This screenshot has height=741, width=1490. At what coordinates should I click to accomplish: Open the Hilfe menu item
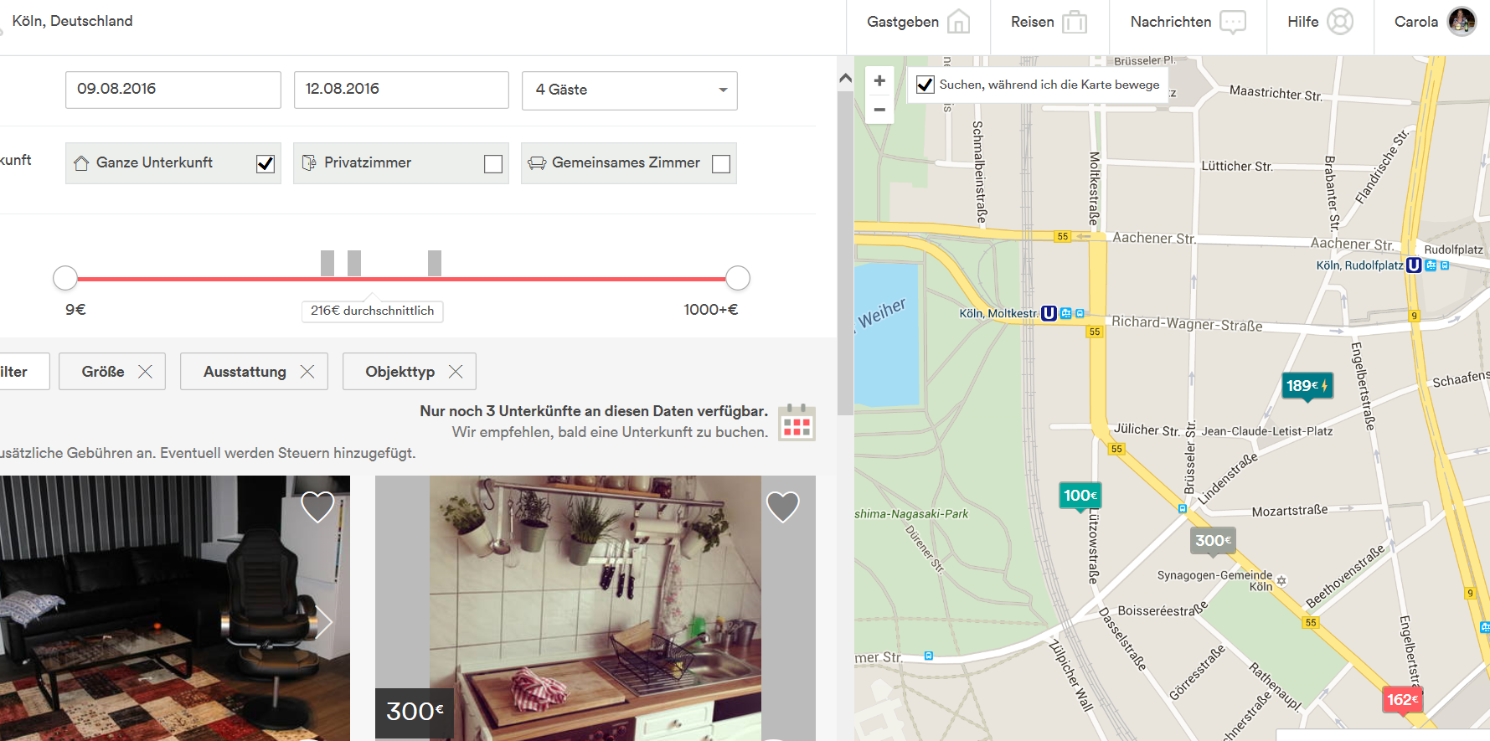click(1320, 22)
